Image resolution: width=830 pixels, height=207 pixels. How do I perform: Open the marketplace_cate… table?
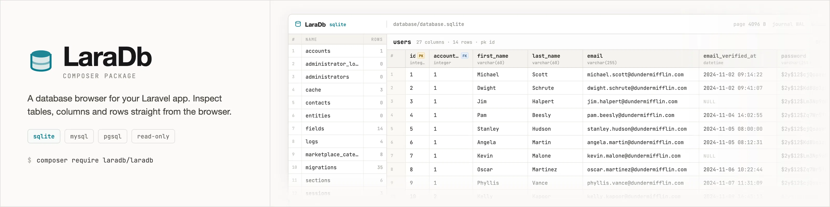pos(337,154)
